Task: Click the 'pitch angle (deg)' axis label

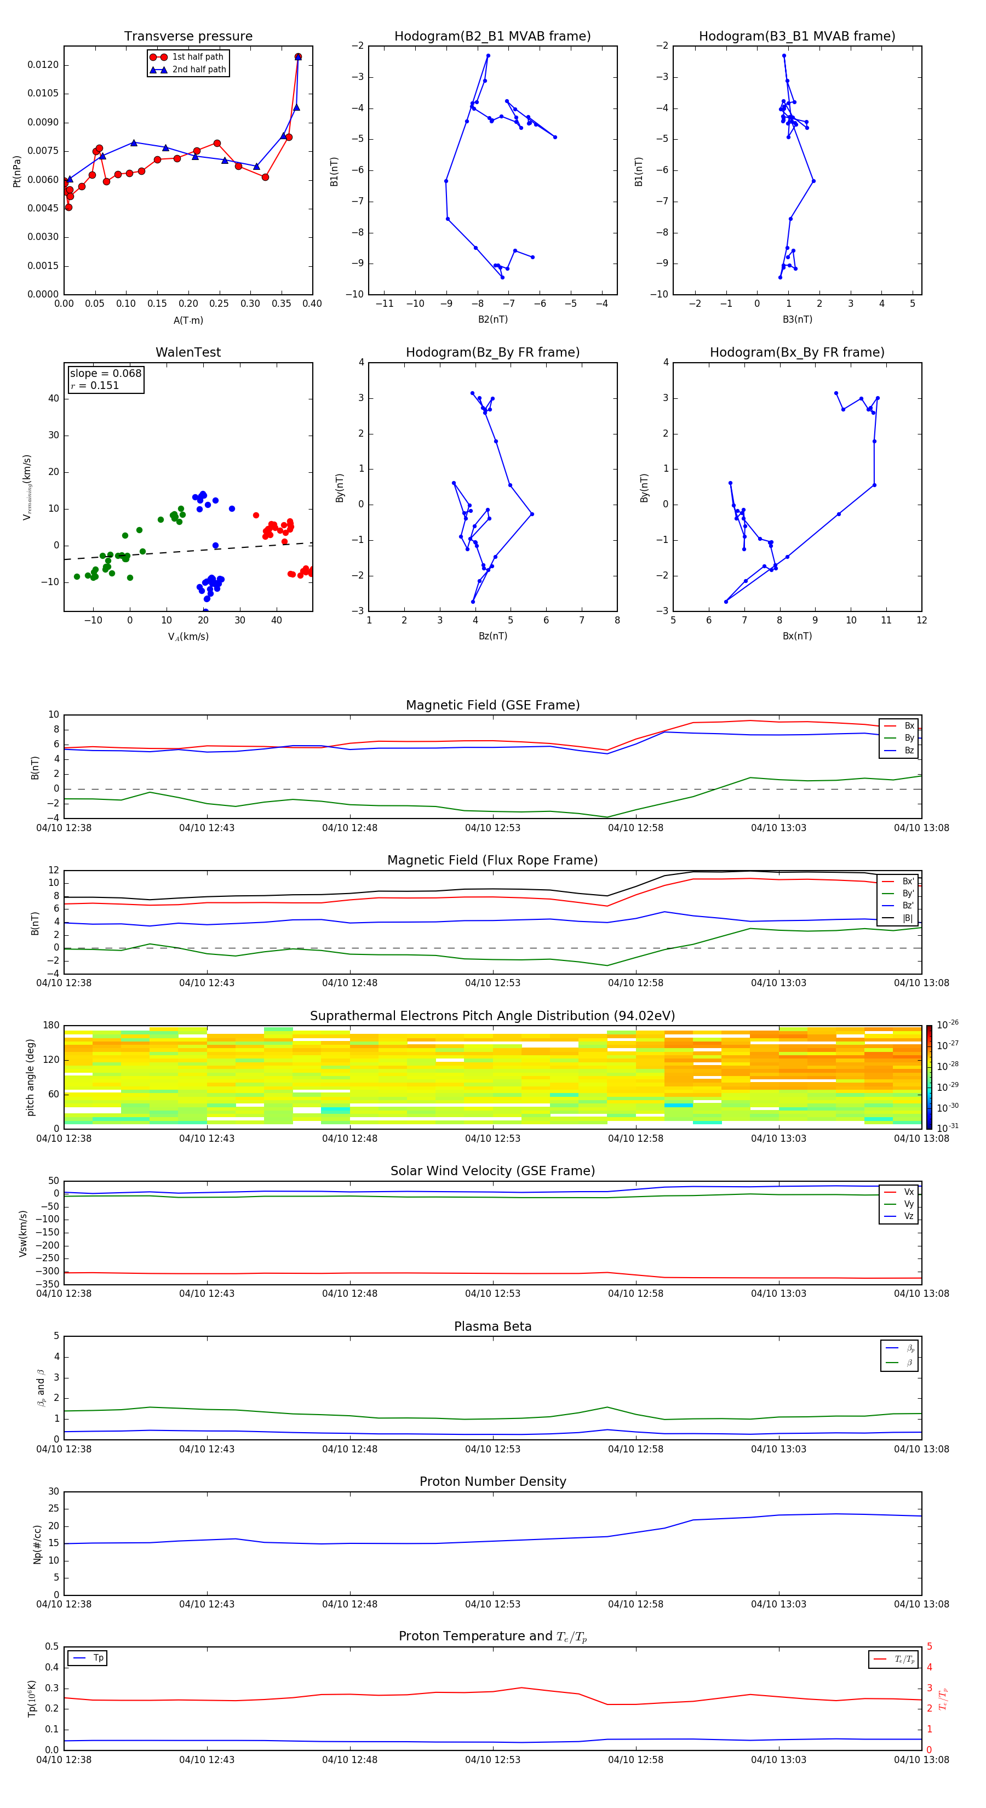Action: pyautogui.click(x=30, y=1077)
